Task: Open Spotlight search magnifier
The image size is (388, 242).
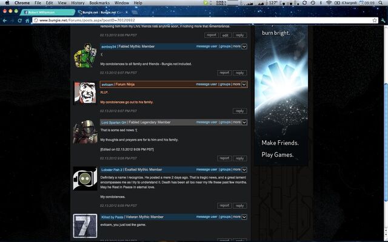Action: (x=380, y=2)
